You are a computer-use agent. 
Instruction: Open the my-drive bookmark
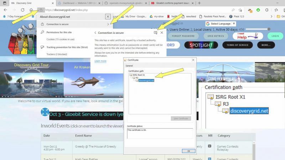pos(157,16)
